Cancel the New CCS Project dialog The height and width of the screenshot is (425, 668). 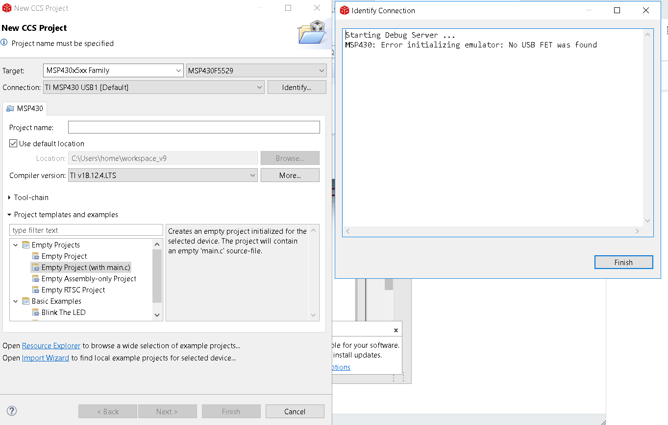point(295,411)
